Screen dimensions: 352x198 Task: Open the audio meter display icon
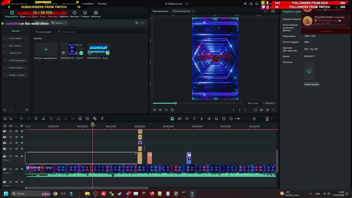tap(267, 119)
